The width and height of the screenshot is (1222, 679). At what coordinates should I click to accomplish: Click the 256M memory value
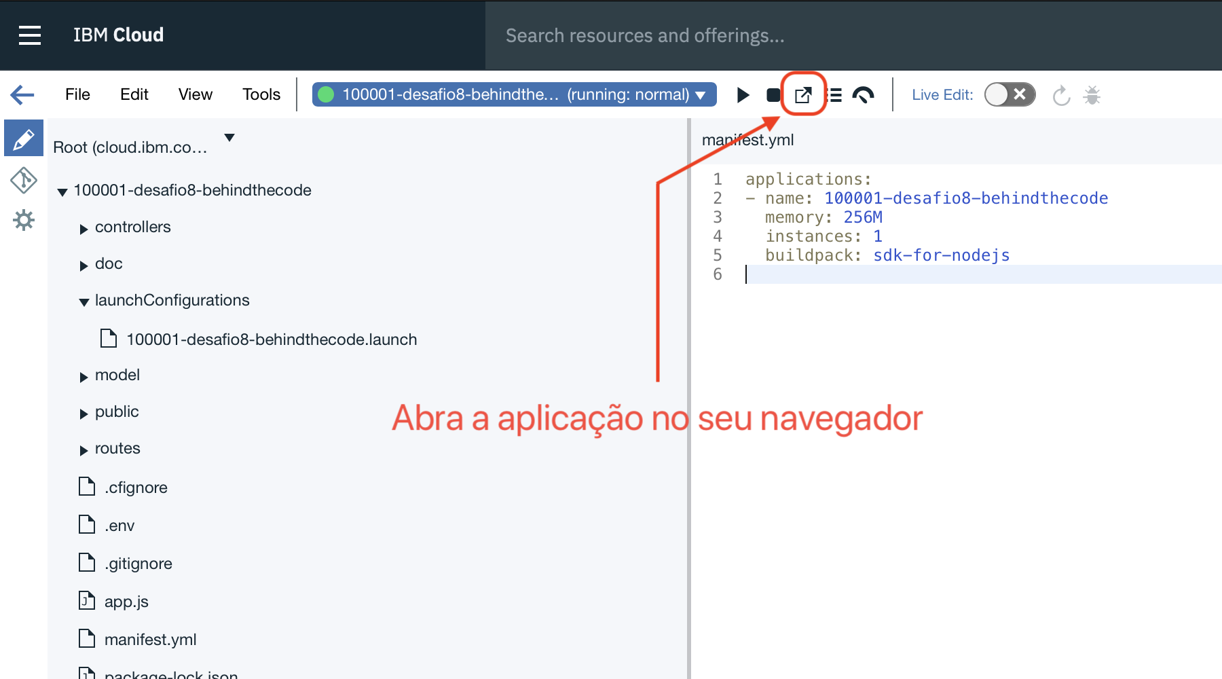tap(863, 217)
